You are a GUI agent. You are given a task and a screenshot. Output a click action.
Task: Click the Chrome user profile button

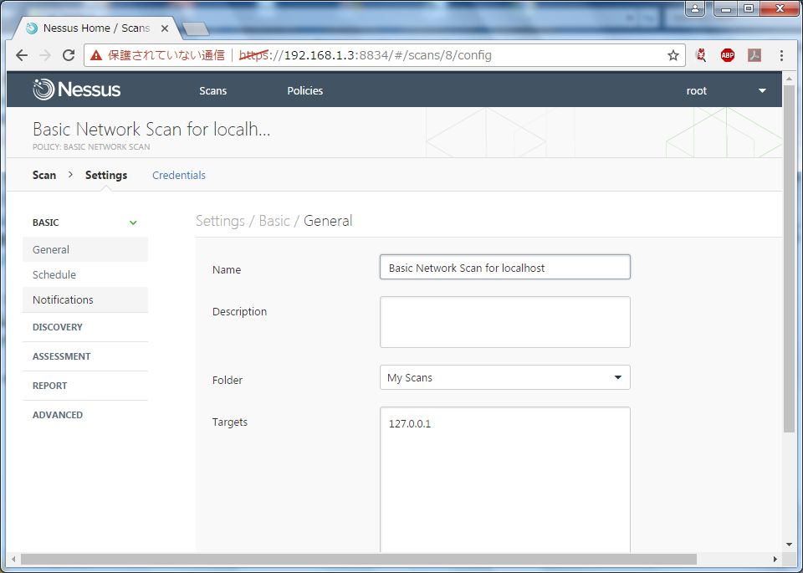click(x=695, y=8)
